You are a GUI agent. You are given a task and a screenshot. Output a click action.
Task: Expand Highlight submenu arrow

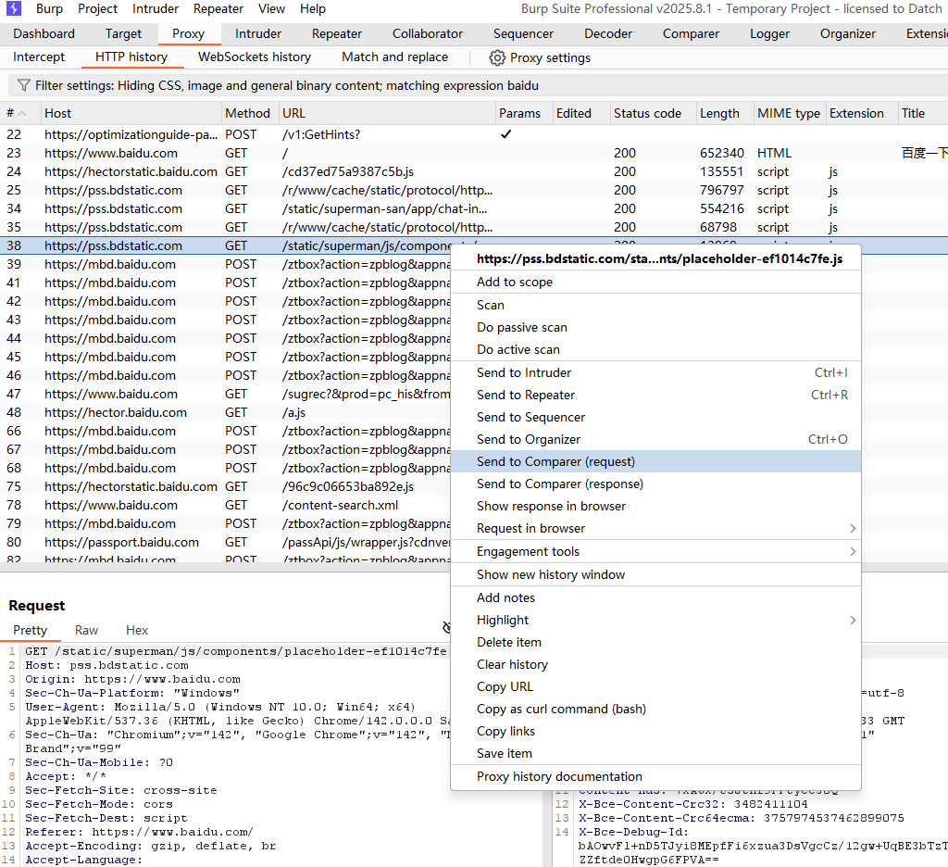pos(853,621)
